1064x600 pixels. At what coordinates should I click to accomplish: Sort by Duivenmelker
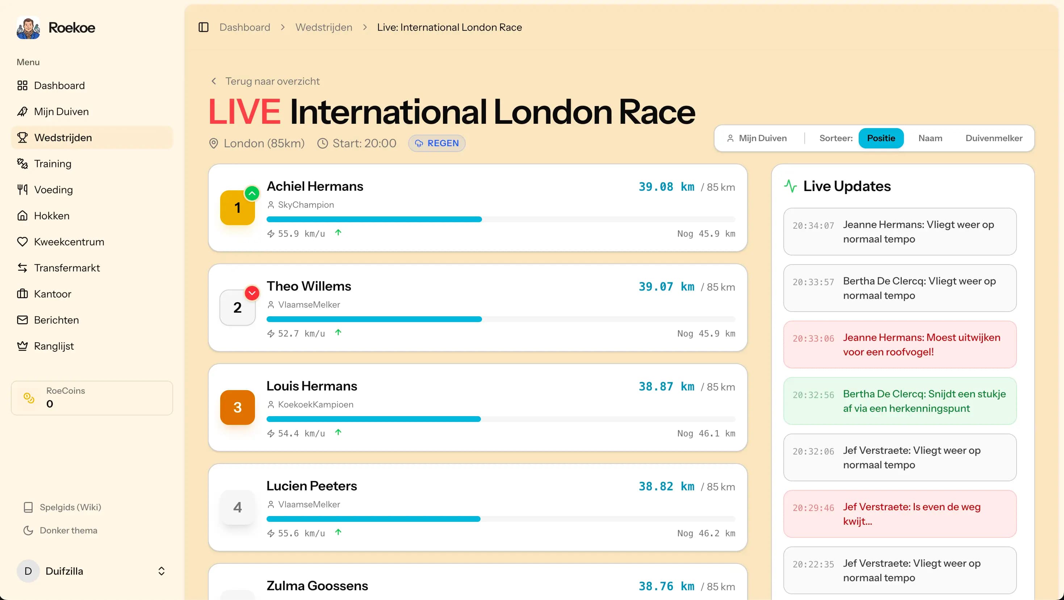click(993, 138)
